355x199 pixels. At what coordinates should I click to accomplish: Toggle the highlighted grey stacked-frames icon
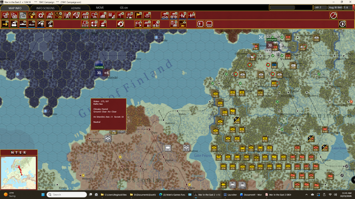(x=23, y=15)
